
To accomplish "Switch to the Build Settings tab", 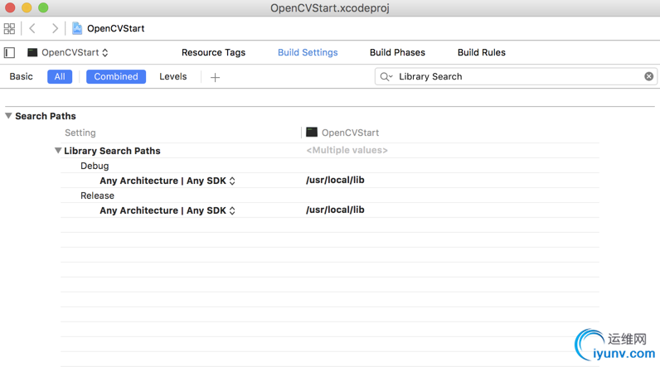I will click(308, 52).
